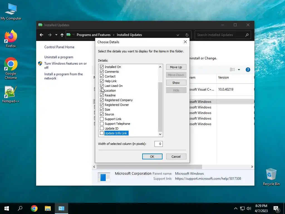The height and width of the screenshot is (214, 285).
Task: Open My Computer desktop icon
Action: [11, 12]
